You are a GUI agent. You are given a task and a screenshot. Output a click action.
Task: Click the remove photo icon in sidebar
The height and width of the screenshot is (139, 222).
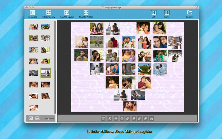[37, 118]
